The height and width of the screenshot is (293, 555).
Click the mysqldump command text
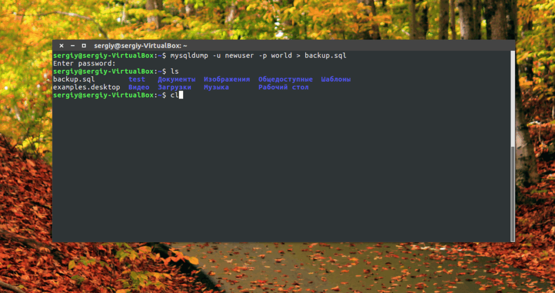point(259,56)
